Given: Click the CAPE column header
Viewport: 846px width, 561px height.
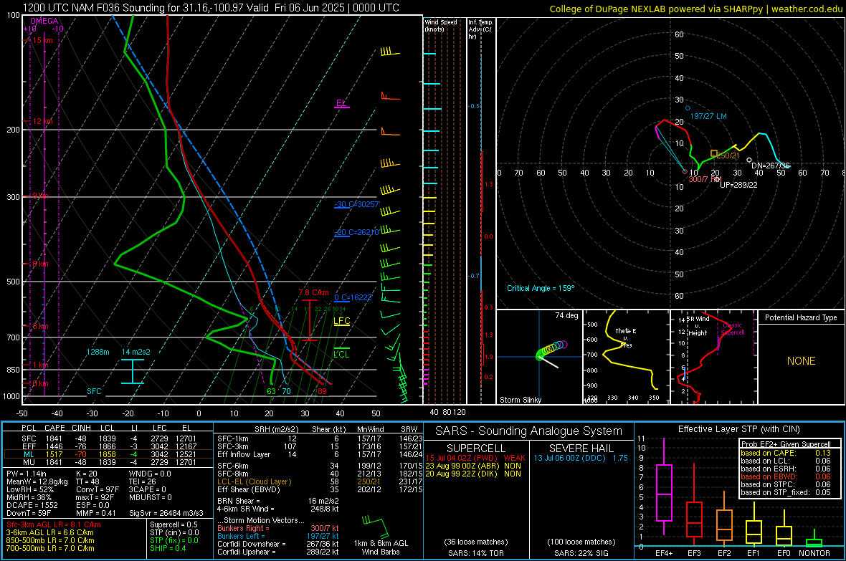Looking at the screenshot, I should 54,428.
